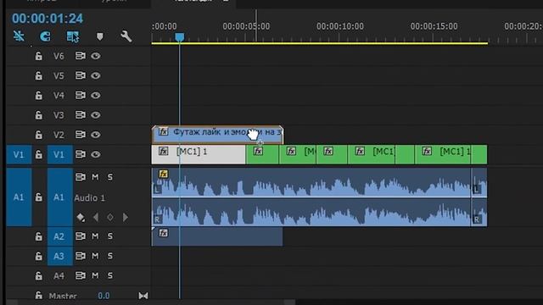The width and height of the screenshot is (543, 305).
Task: Open A1 show keyframes menu
Action: coord(81,218)
